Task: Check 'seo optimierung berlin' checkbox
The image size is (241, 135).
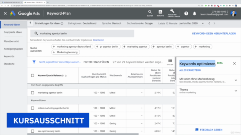Action: click(33, 131)
